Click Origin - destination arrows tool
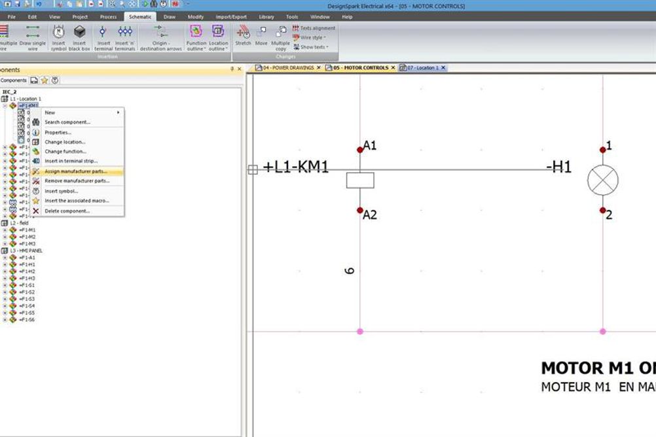The height and width of the screenshot is (437, 656). (x=160, y=38)
